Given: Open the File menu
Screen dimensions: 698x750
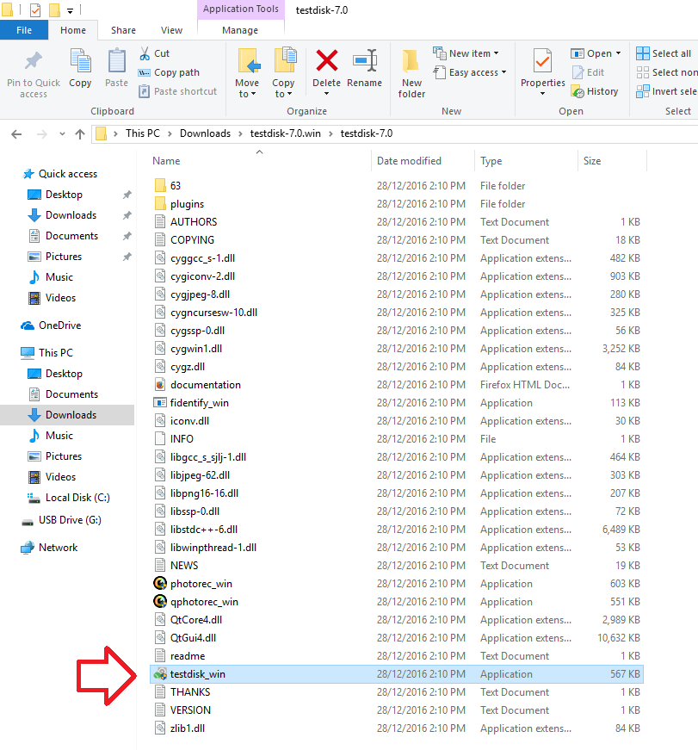Looking at the screenshot, I should point(24,30).
